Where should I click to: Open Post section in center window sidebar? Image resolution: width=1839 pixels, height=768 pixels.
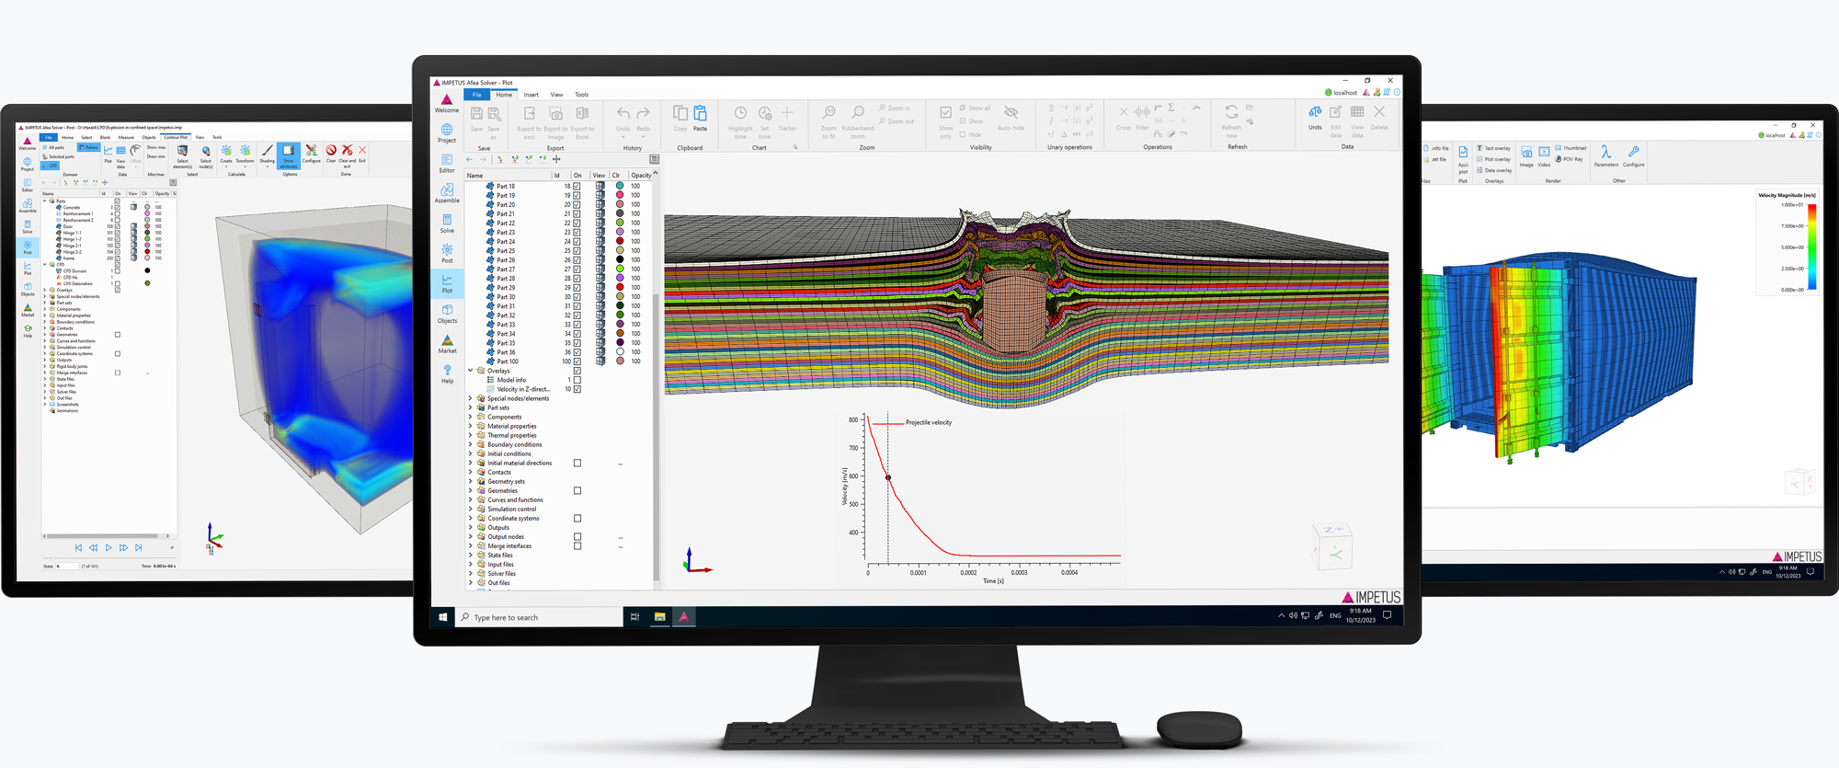[447, 254]
